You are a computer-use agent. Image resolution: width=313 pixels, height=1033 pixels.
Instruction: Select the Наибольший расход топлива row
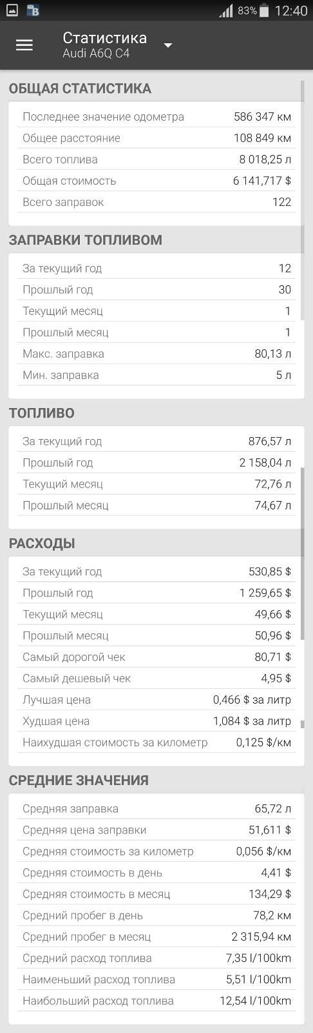pos(156,1001)
